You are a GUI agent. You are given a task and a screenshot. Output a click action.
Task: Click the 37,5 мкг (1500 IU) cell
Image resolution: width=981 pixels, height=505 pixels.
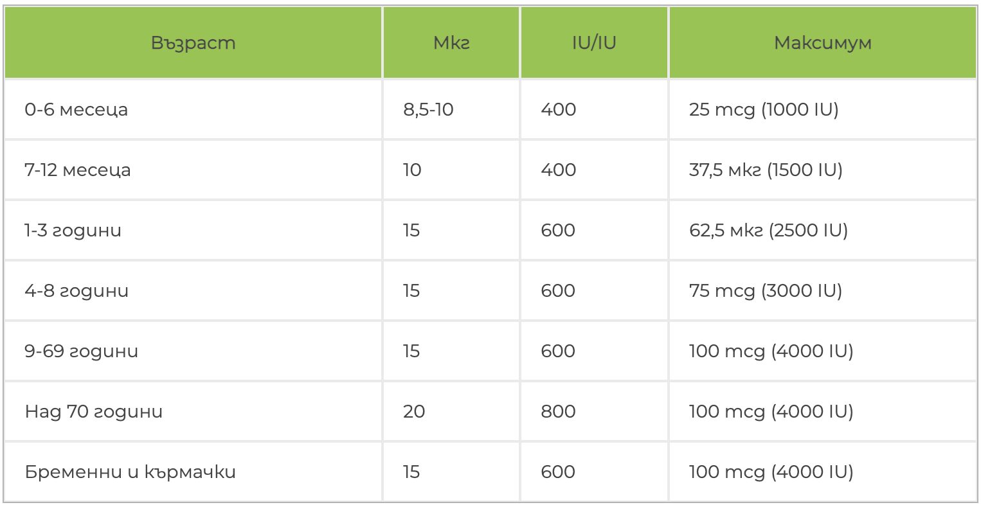coord(766,170)
